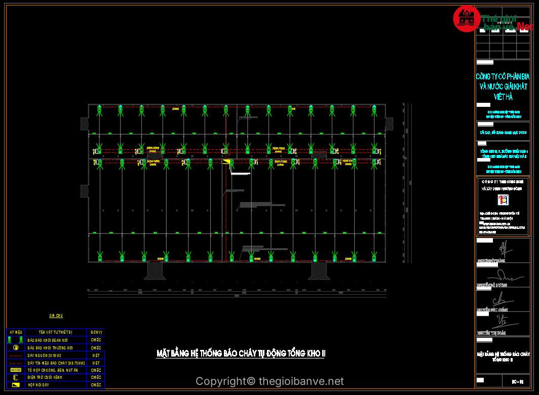Click the 'KÝ HIỆU' legend column header
The image size is (539, 395).
pos(15,332)
